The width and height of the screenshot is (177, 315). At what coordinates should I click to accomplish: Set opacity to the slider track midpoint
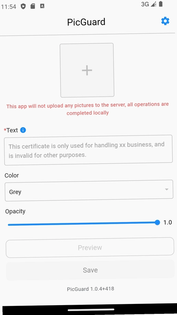tap(83, 224)
